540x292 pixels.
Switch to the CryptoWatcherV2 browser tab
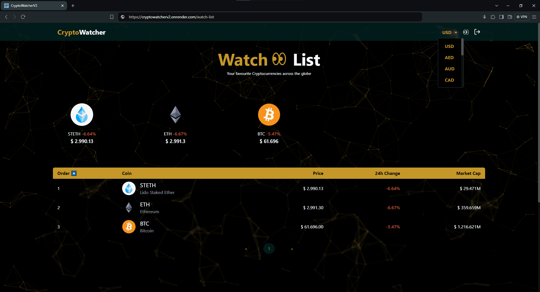(34, 6)
